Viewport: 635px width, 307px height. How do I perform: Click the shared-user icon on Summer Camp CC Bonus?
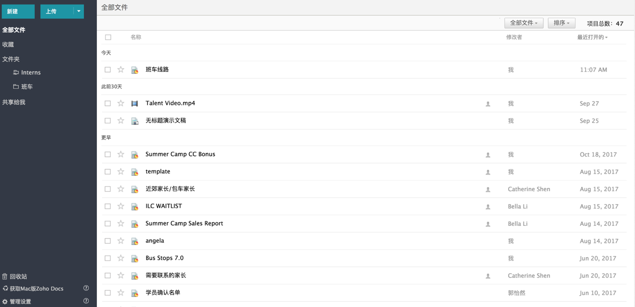488,155
